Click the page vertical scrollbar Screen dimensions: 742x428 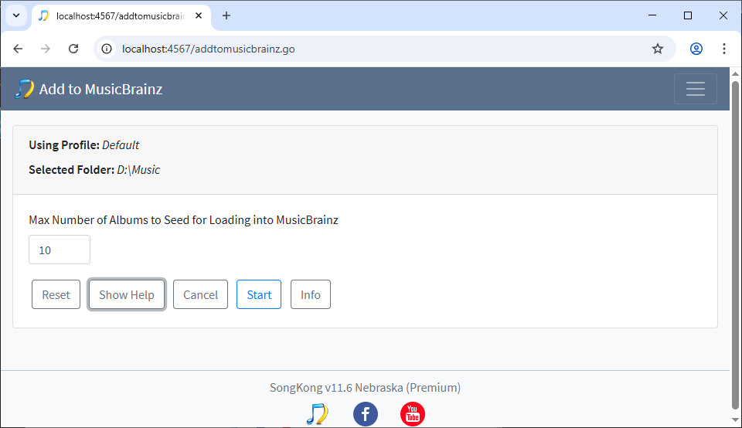[735, 246]
